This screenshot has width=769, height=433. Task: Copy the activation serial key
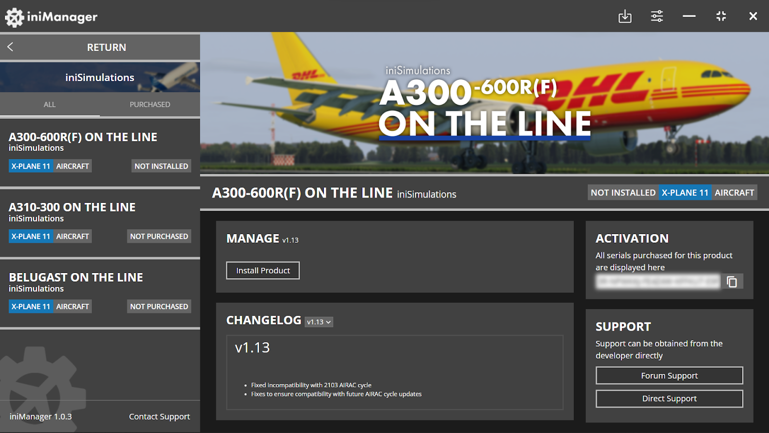point(732,282)
